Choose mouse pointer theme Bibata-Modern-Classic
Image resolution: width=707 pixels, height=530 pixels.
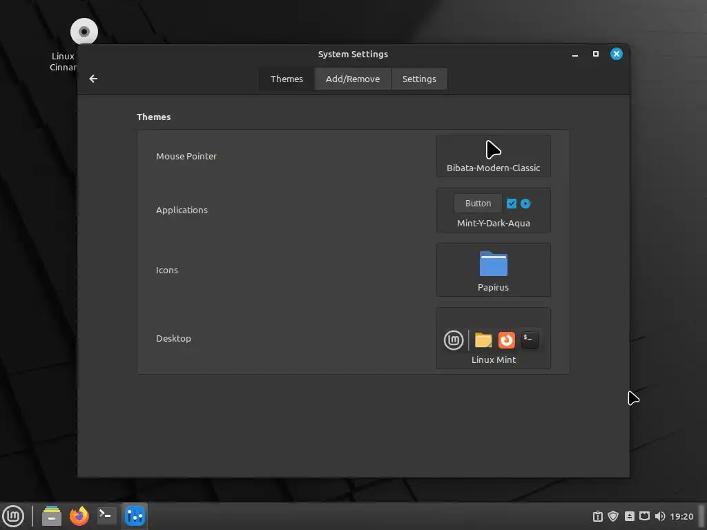[x=493, y=156]
